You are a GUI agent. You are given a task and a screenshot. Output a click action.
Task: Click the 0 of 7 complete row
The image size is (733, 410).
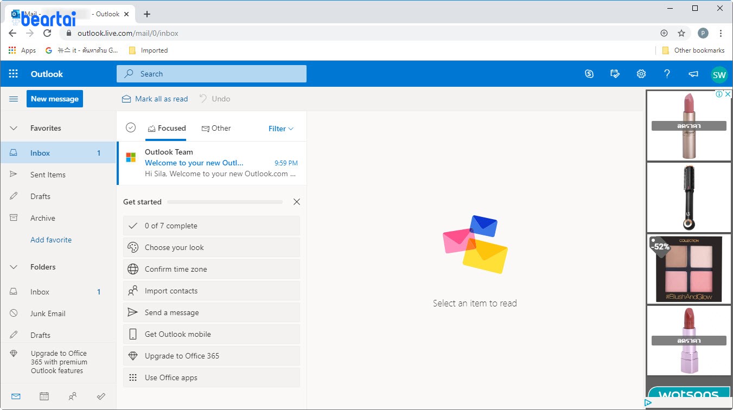pyautogui.click(x=212, y=226)
